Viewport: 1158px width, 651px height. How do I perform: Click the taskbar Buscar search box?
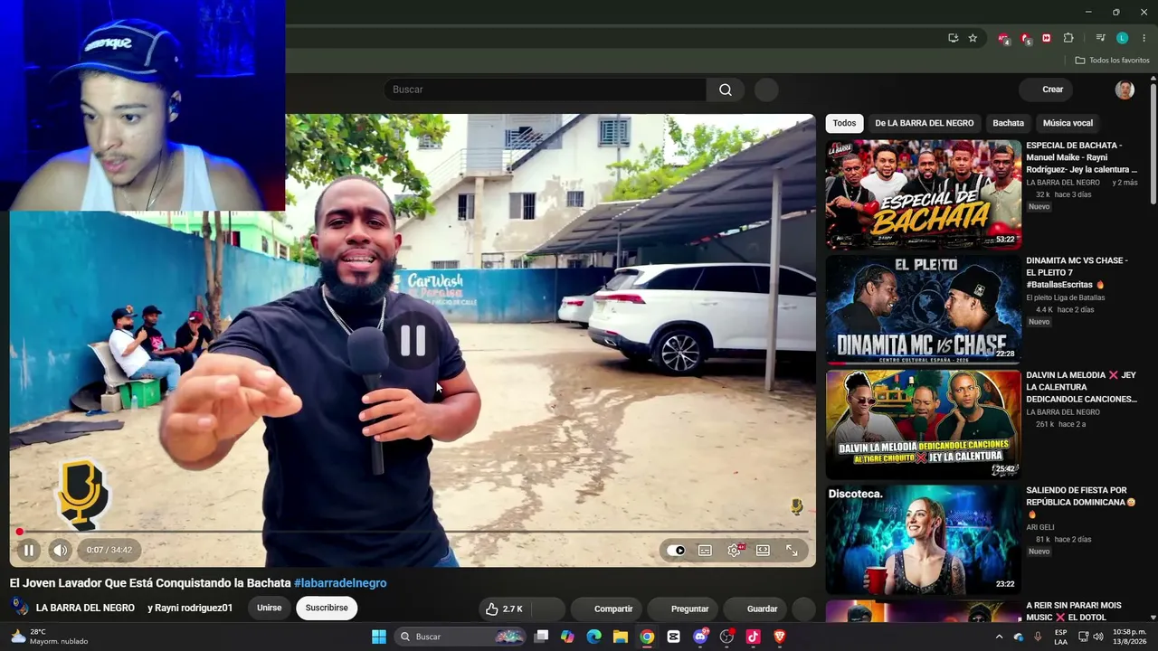[460, 637]
